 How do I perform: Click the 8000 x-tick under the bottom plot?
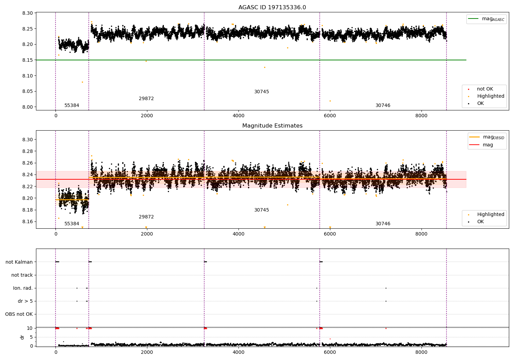421,352
